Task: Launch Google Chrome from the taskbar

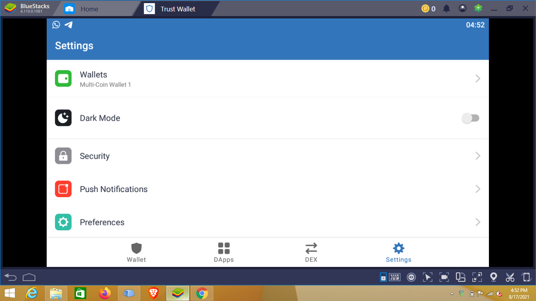Action: [202, 293]
